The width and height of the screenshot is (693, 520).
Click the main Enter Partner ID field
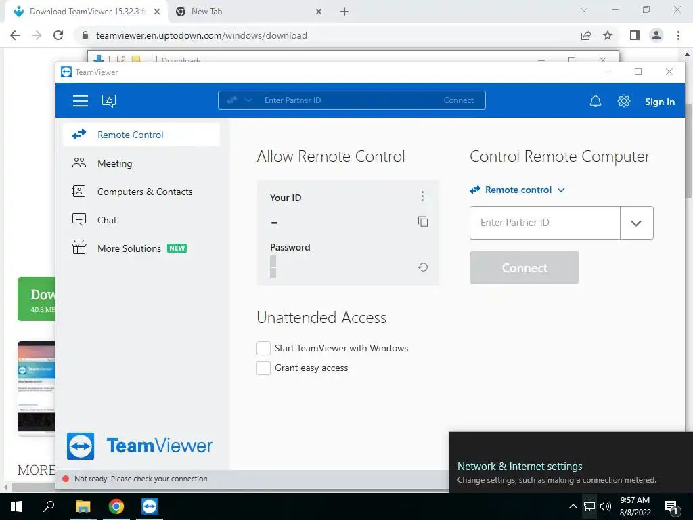(545, 223)
